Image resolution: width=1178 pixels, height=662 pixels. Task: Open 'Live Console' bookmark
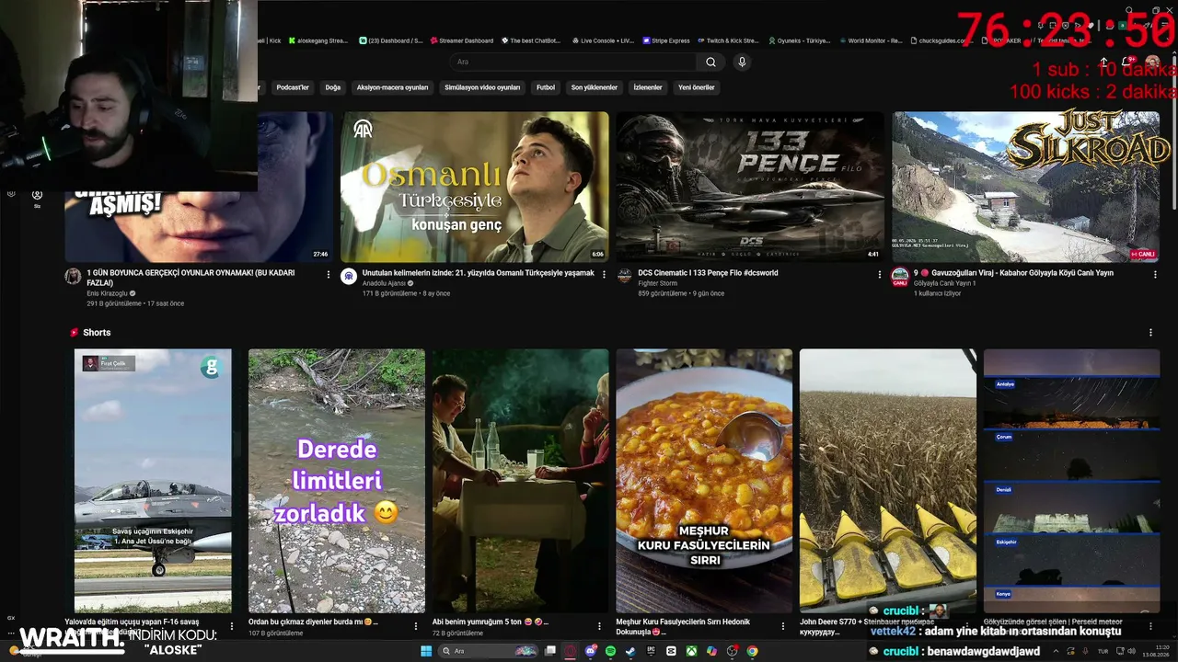[603, 40]
